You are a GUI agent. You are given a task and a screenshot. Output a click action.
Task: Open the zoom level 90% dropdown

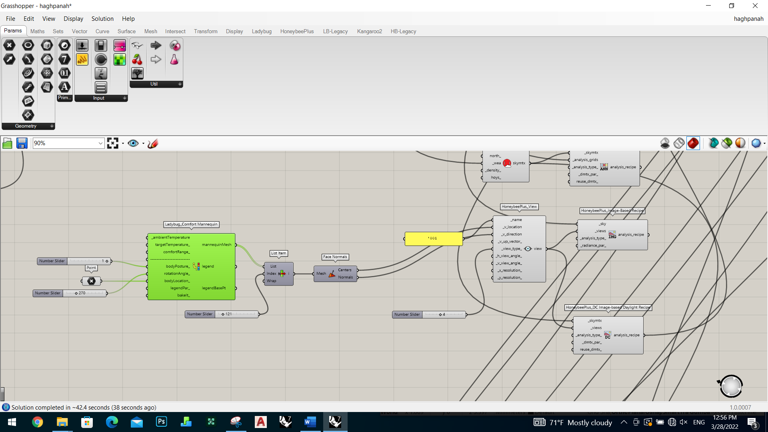click(100, 143)
